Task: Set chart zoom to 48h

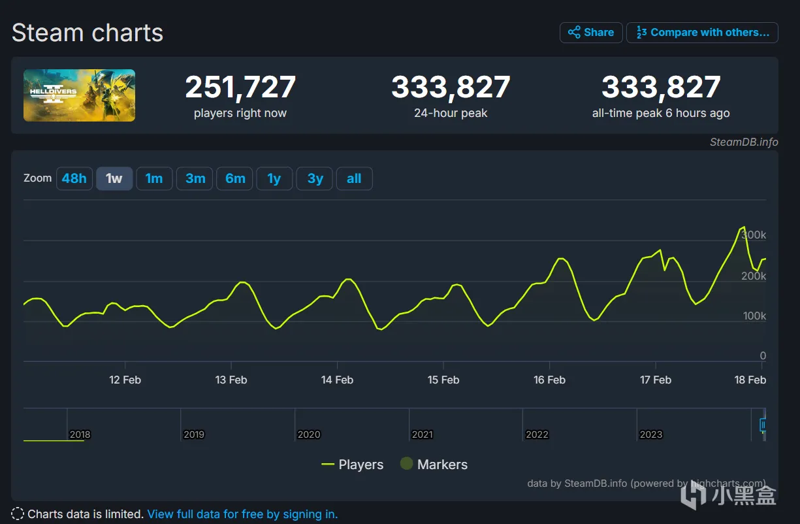Action: point(74,178)
